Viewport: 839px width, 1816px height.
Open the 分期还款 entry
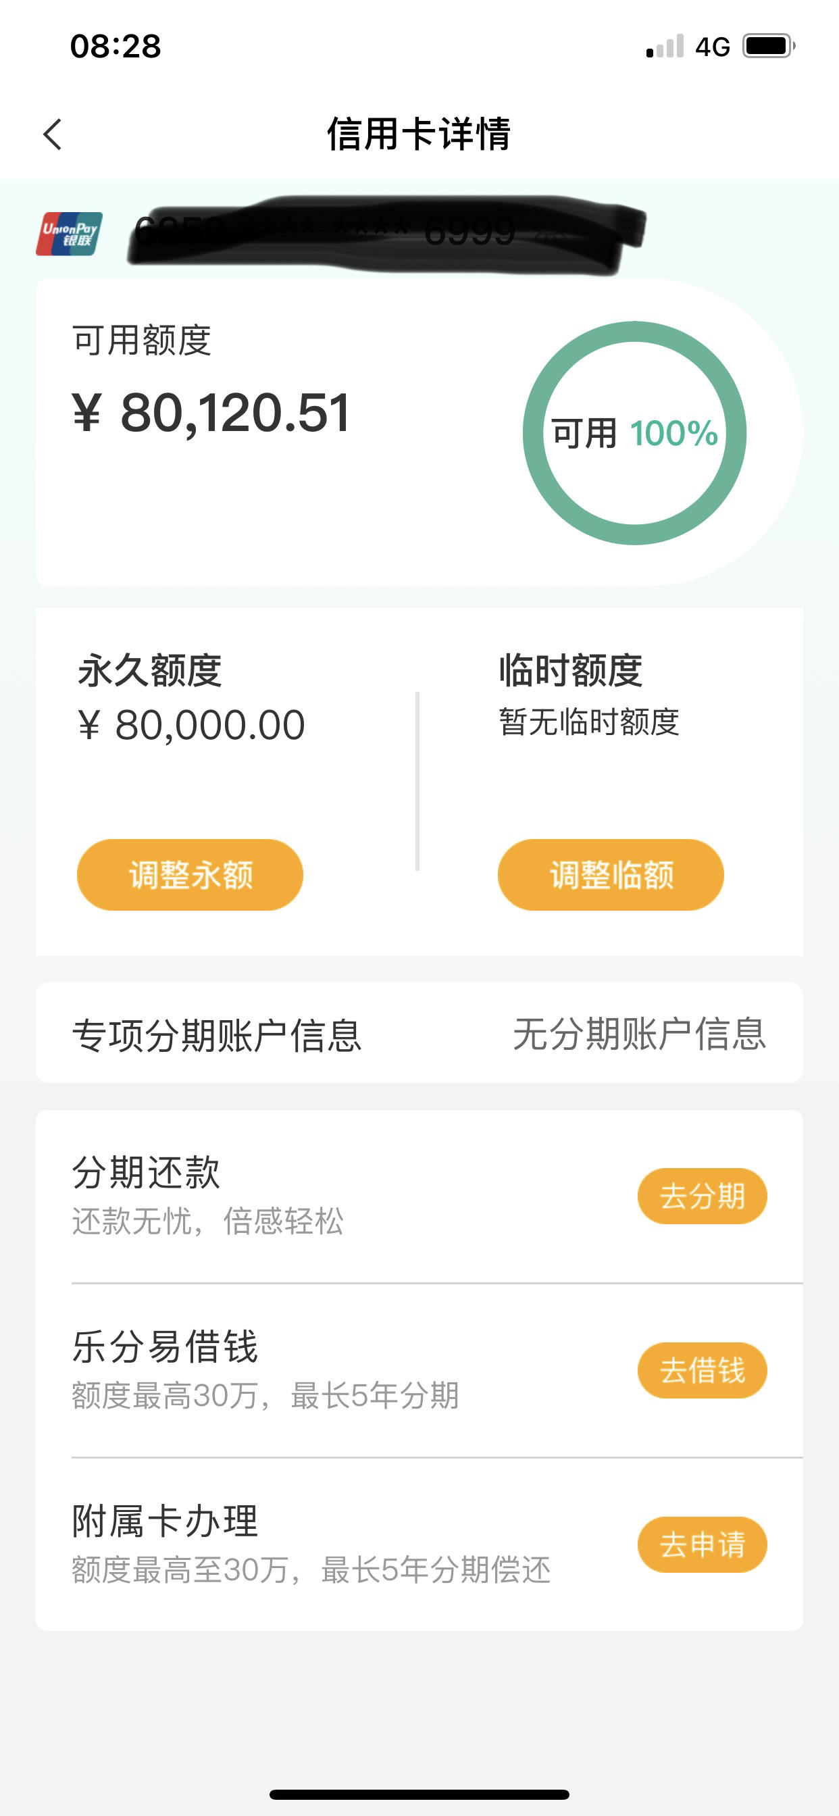pyautogui.click(x=419, y=1196)
